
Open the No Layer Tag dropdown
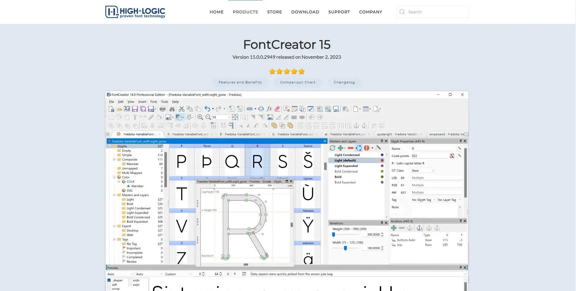pos(449,200)
